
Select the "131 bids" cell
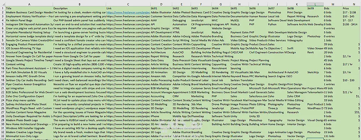pyautogui.click(x=333, y=136)
